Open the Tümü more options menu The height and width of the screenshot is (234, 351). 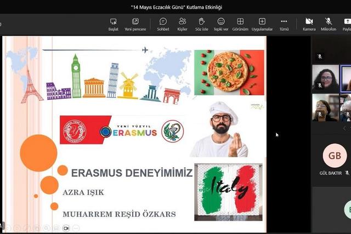point(284,24)
